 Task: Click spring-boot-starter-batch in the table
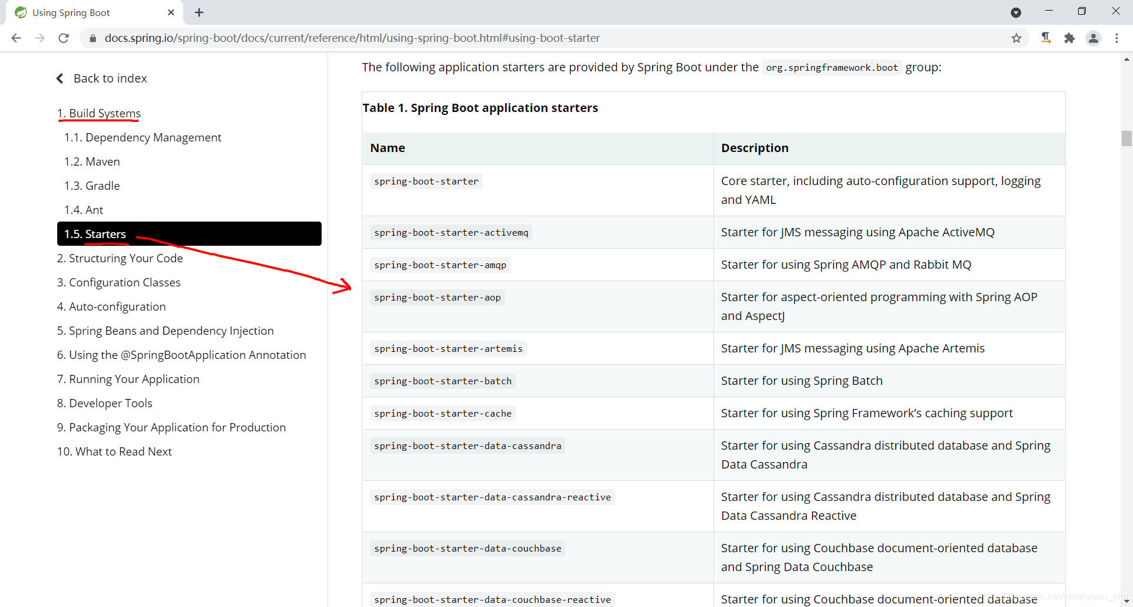point(443,381)
